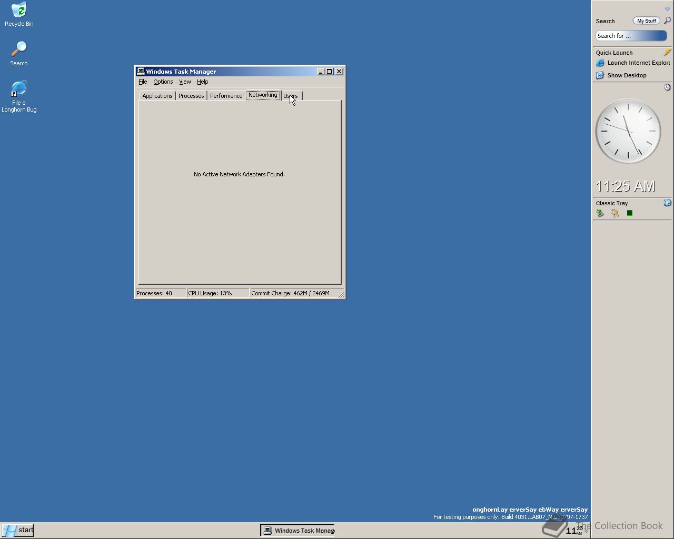The image size is (674, 539).
Task: Click the Task Manager title bar icon
Action: click(141, 72)
